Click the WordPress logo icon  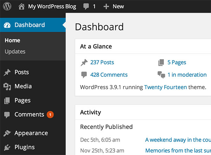tap(7, 6)
